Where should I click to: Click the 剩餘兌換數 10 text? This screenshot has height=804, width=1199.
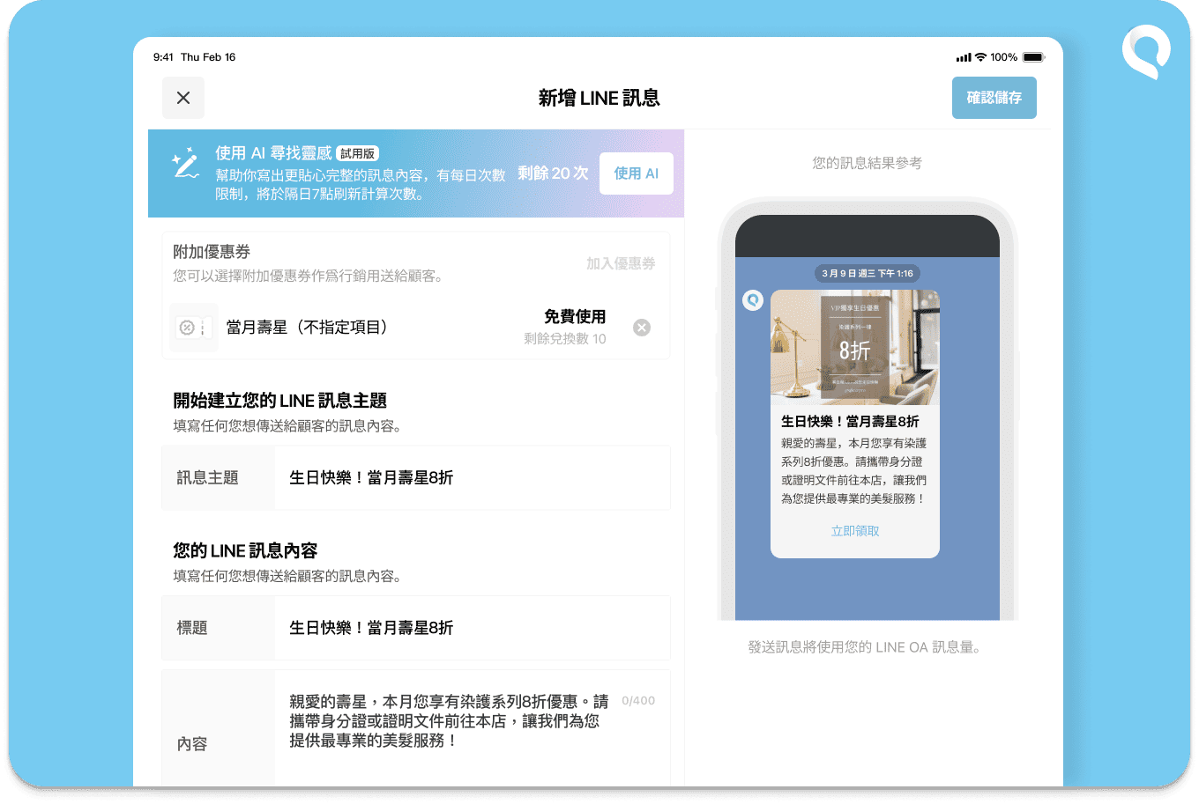pos(565,339)
